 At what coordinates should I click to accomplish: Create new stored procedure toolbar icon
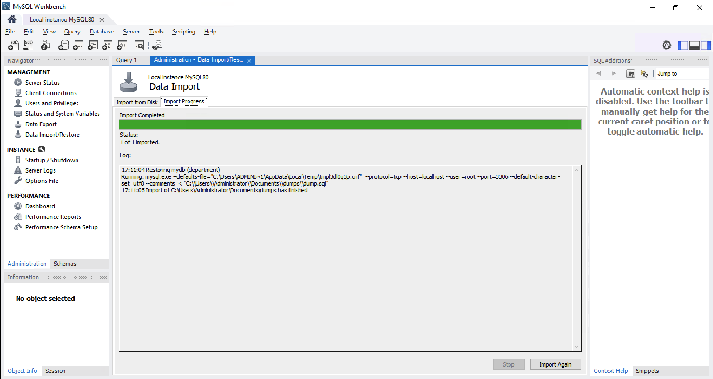tap(107, 45)
